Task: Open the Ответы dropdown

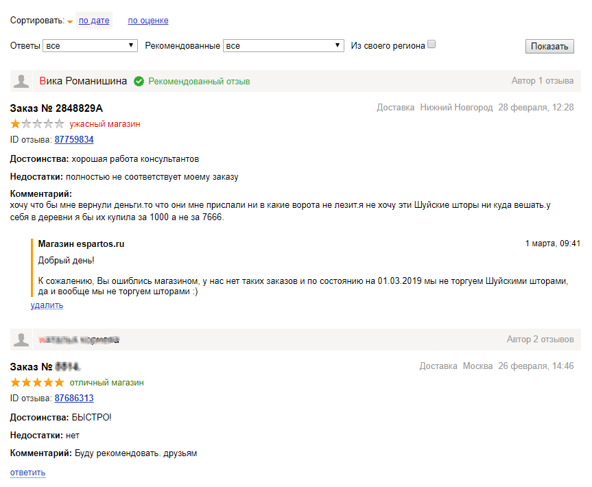Action: (x=91, y=46)
